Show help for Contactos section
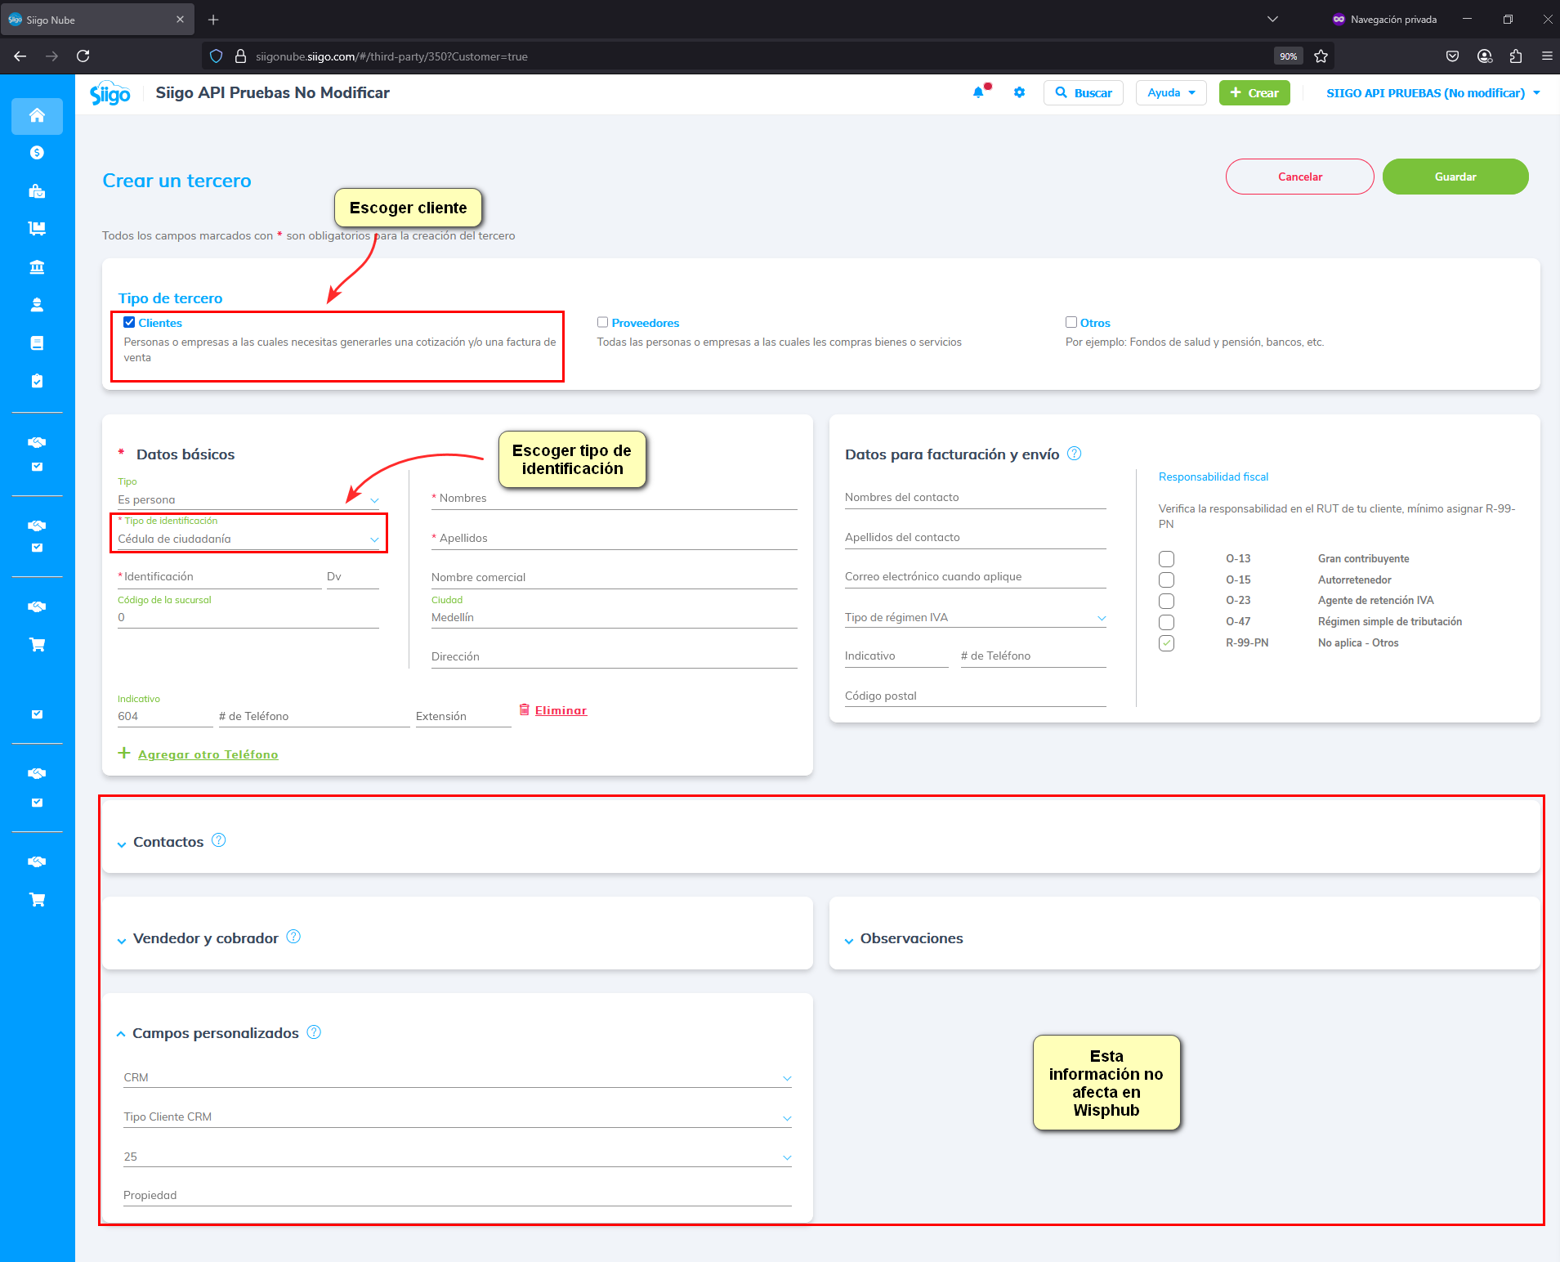This screenshot has width=1560, height=1262. coord(218,840)
